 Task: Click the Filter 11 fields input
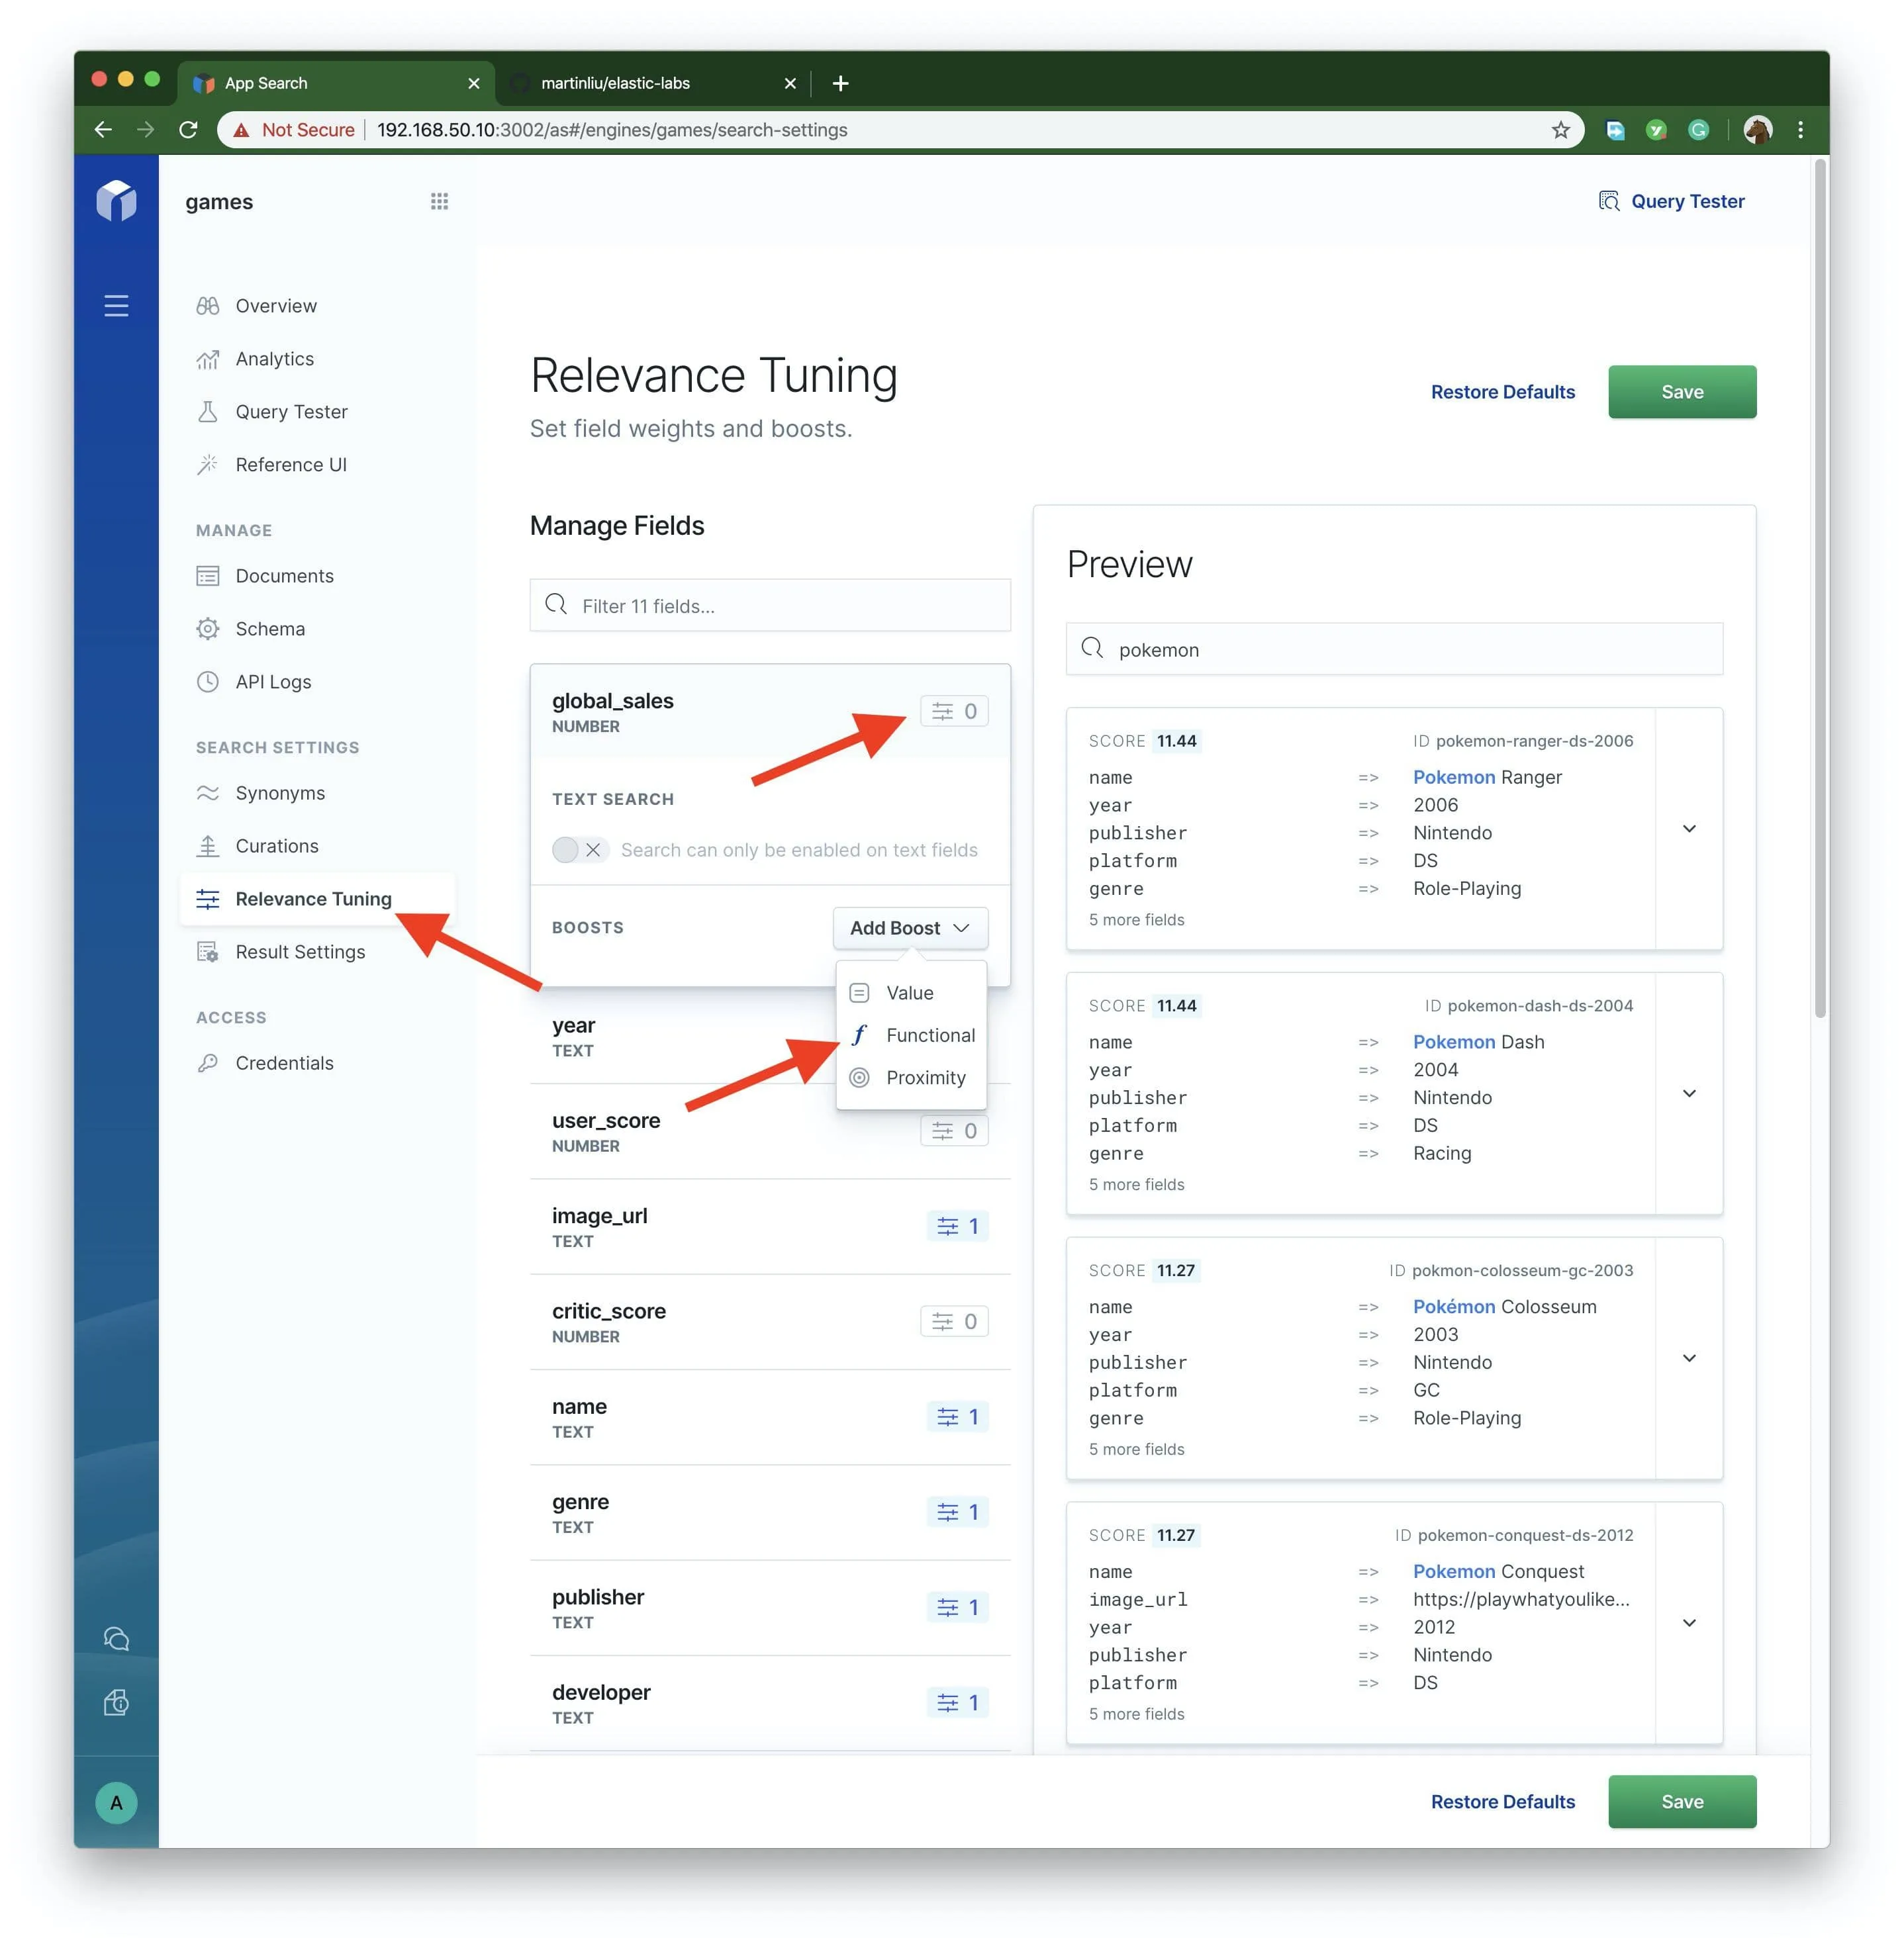point(770,605)
